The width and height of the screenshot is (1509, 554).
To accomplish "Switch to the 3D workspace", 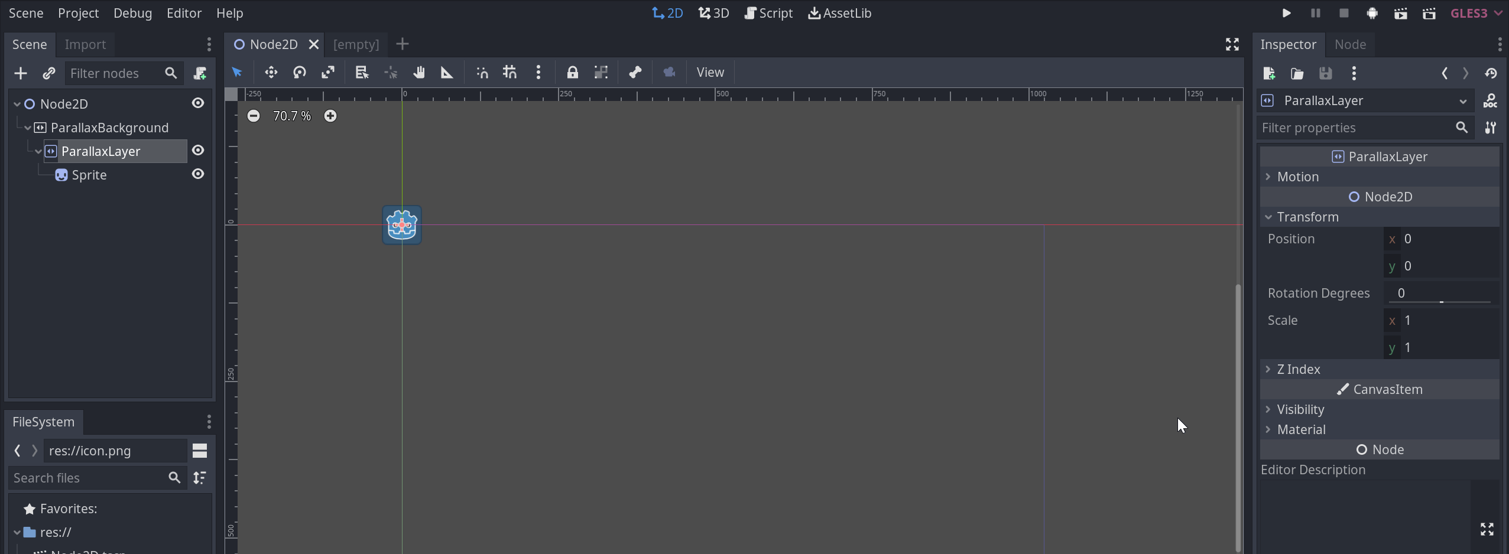I will click(x=713, y=12).
